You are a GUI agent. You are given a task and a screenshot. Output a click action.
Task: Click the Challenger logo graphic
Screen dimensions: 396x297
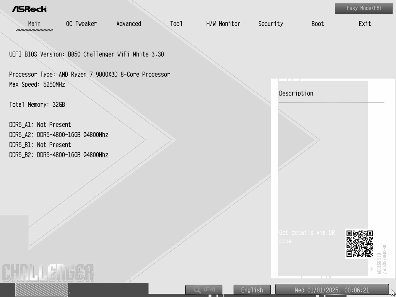pos(48,273)
